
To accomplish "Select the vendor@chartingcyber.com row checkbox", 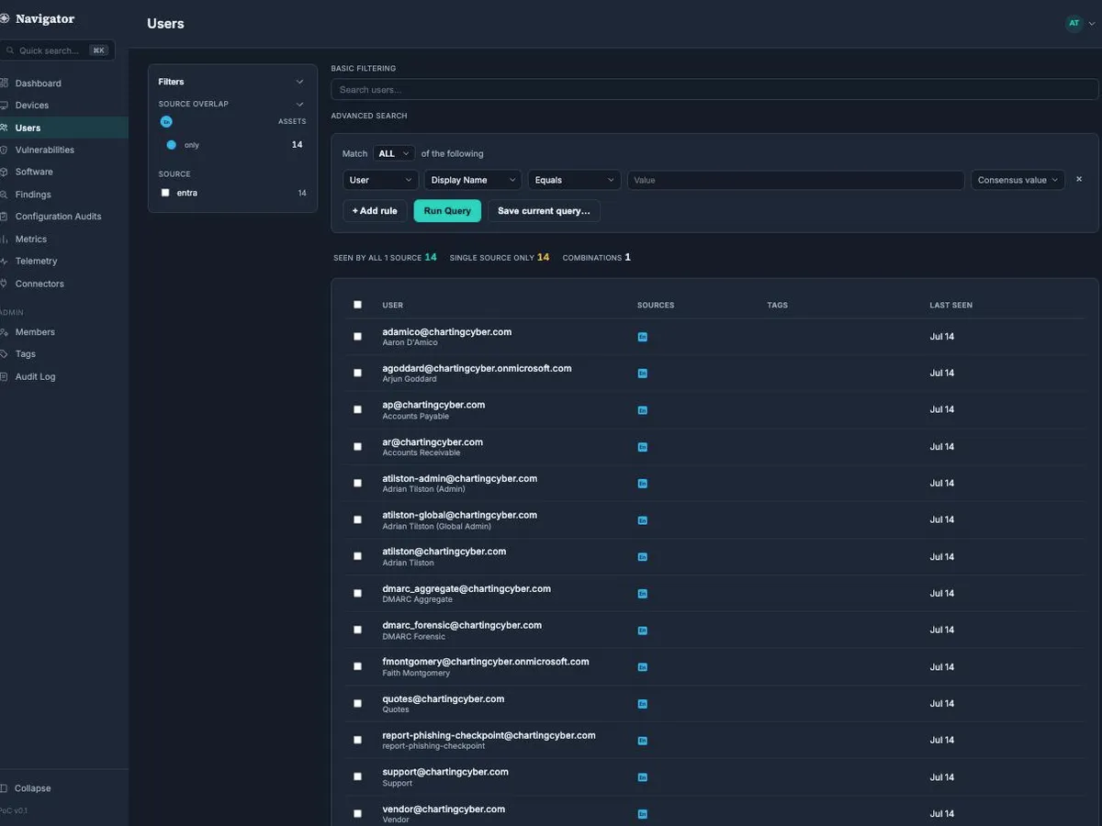I will click(x=357, y=814).
